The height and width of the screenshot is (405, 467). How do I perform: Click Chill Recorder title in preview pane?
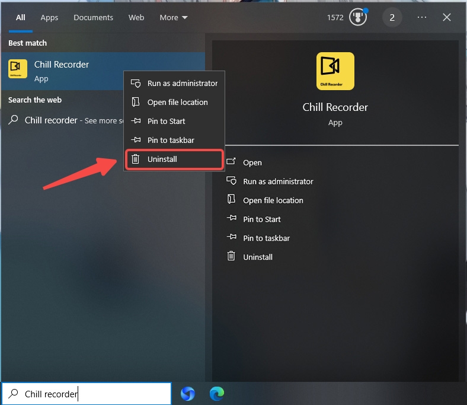(x=335, y=107)
